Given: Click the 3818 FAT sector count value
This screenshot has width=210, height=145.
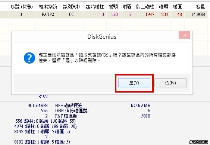Looking at the screenshot, I should click(145, 116).
